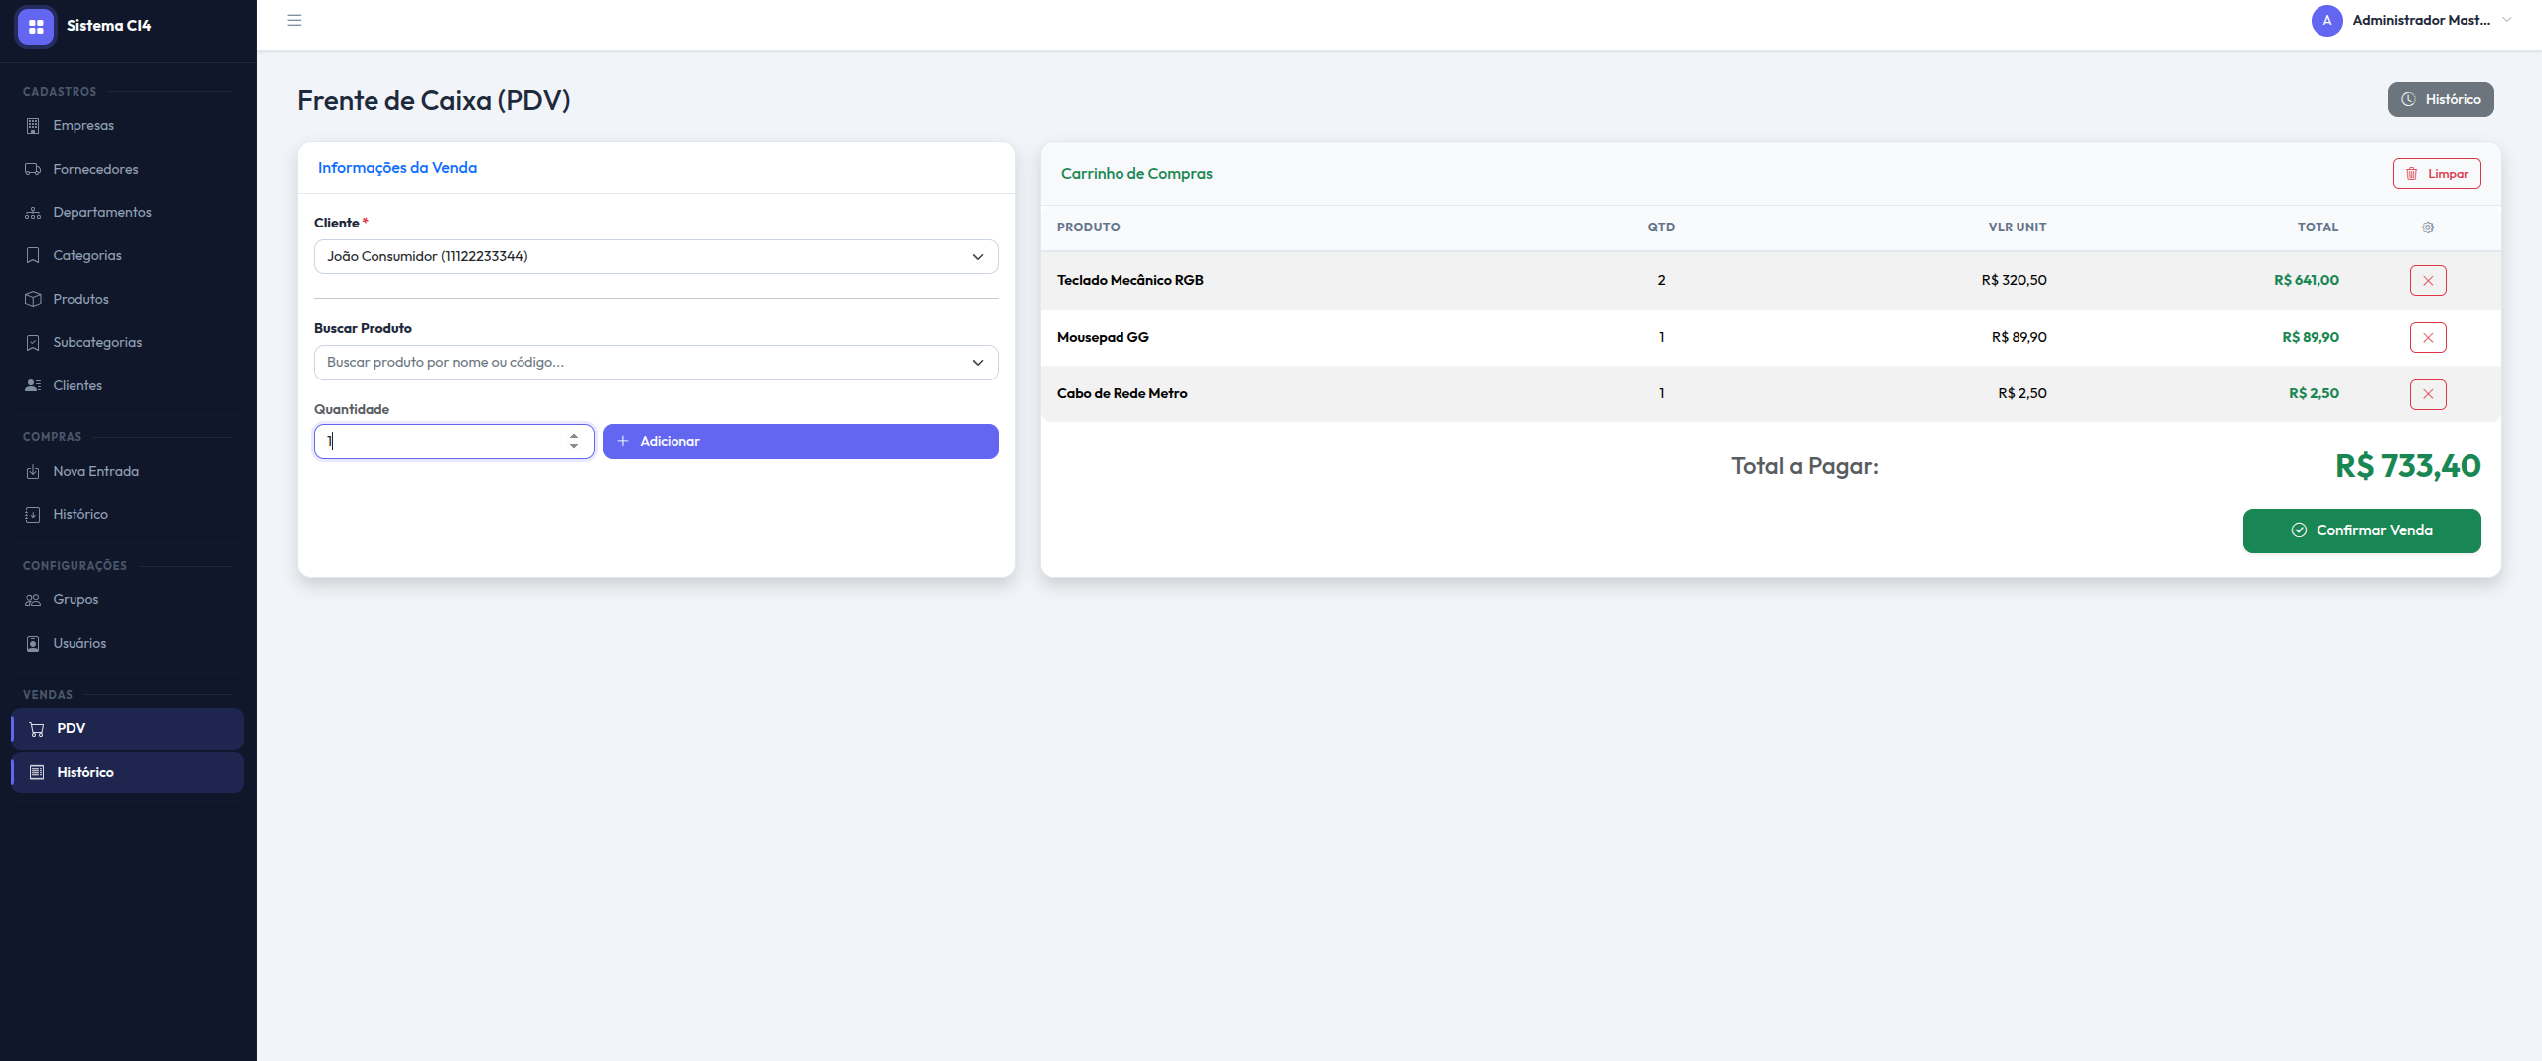
Task: Open Produtos from the sidebar
Action: coord(80,299)
